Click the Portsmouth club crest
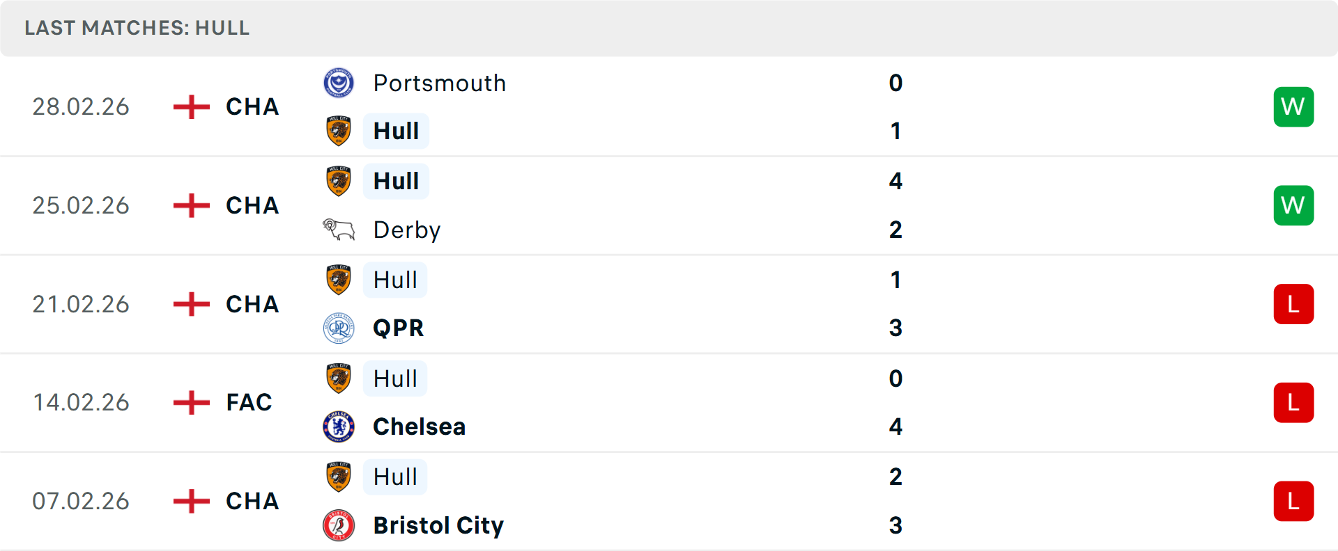This screenshot has height=551, width=1338. [339, 83]
